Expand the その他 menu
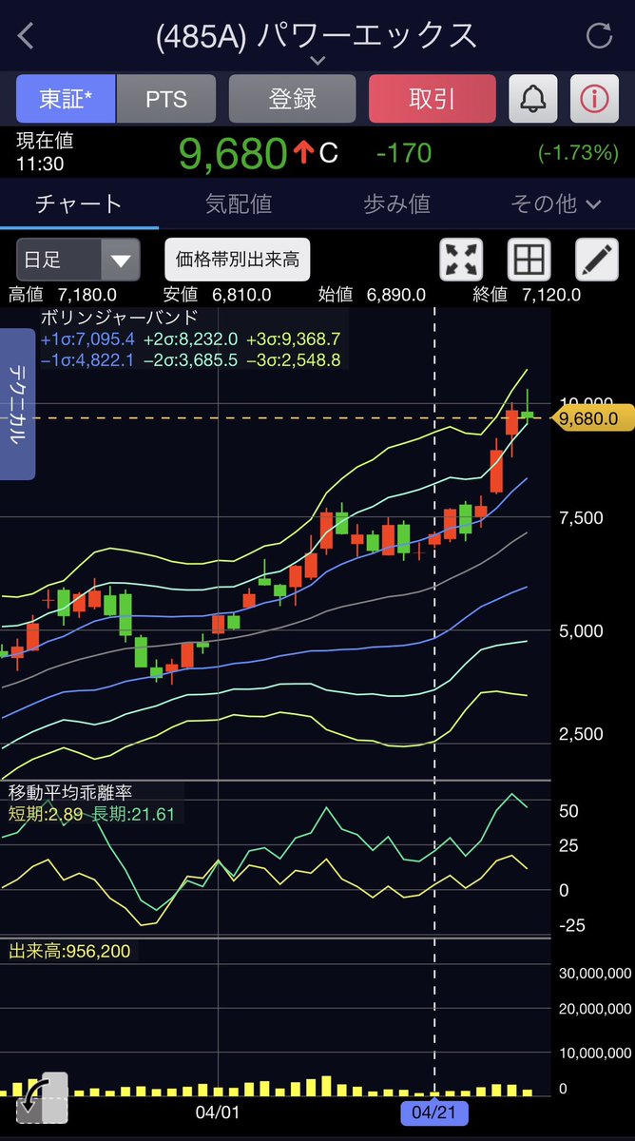Screen dimensions: 635x1141 tap(556, 203)
